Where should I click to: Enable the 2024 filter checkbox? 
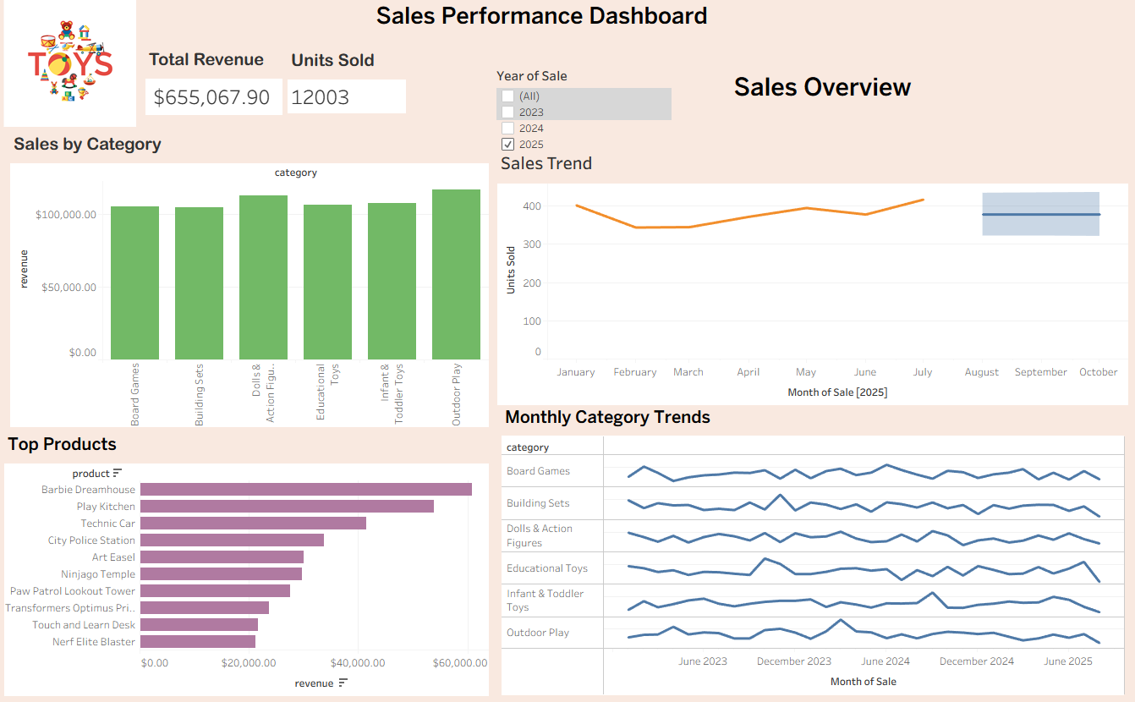tap(507, 128)
